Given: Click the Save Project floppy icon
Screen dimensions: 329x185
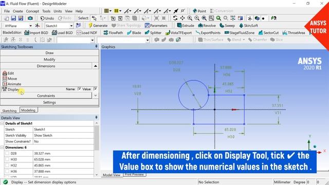Looking at the screenshot, I should coord(13,18).
